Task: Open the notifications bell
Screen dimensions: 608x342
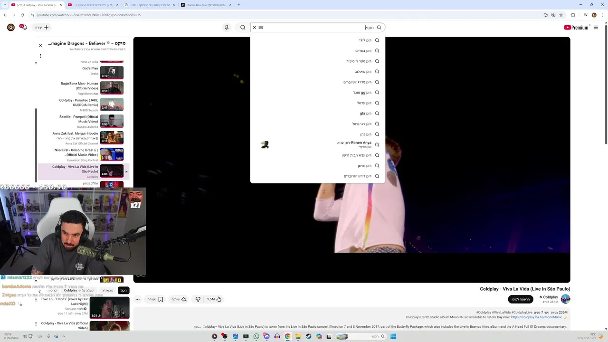Action: click(x=23, y=28)
